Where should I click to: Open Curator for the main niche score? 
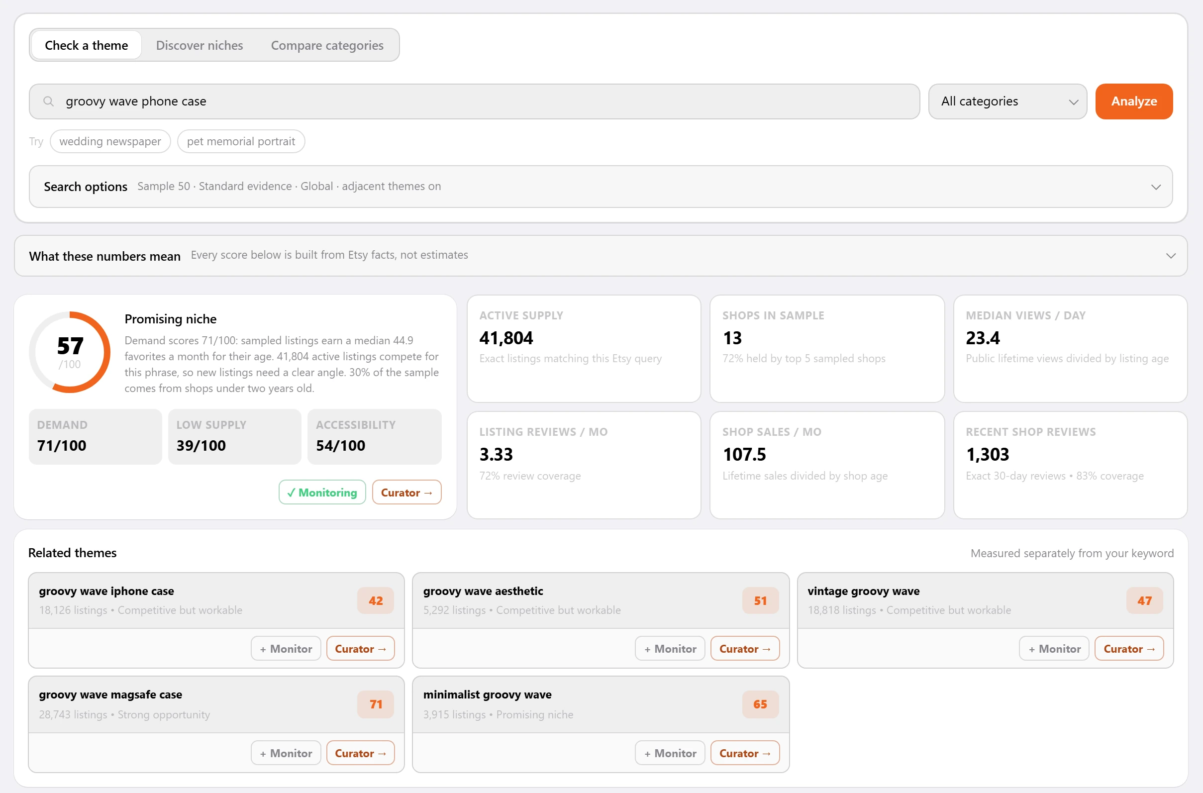point(406,492)
